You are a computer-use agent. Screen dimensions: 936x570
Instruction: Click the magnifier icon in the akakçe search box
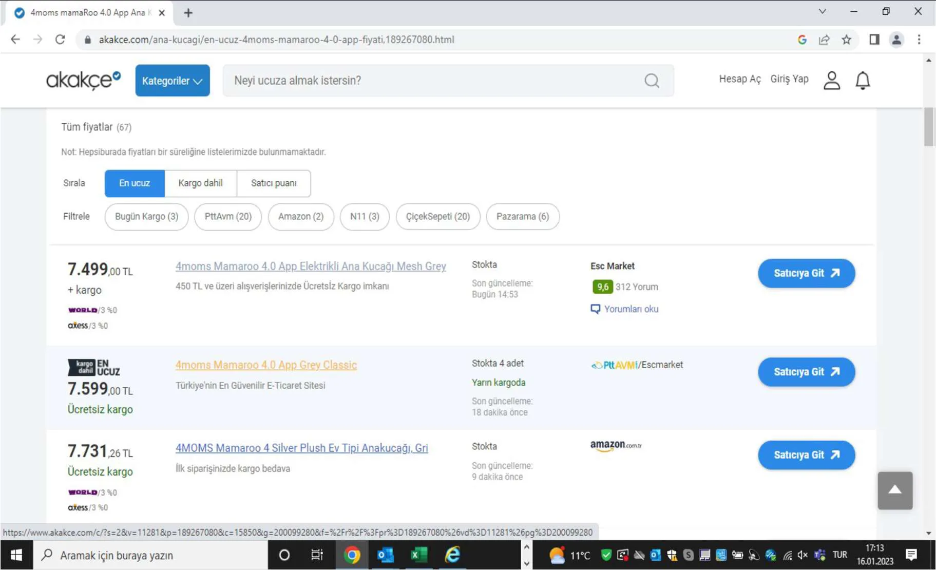pyautogui.click(x=652, y=81)
